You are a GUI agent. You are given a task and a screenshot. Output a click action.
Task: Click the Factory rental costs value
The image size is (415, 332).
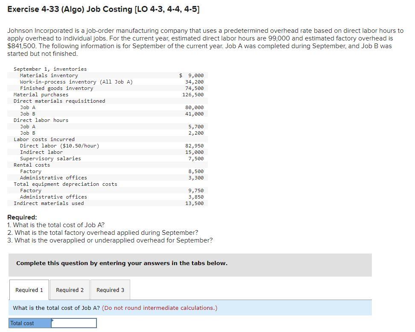point(197,171)
